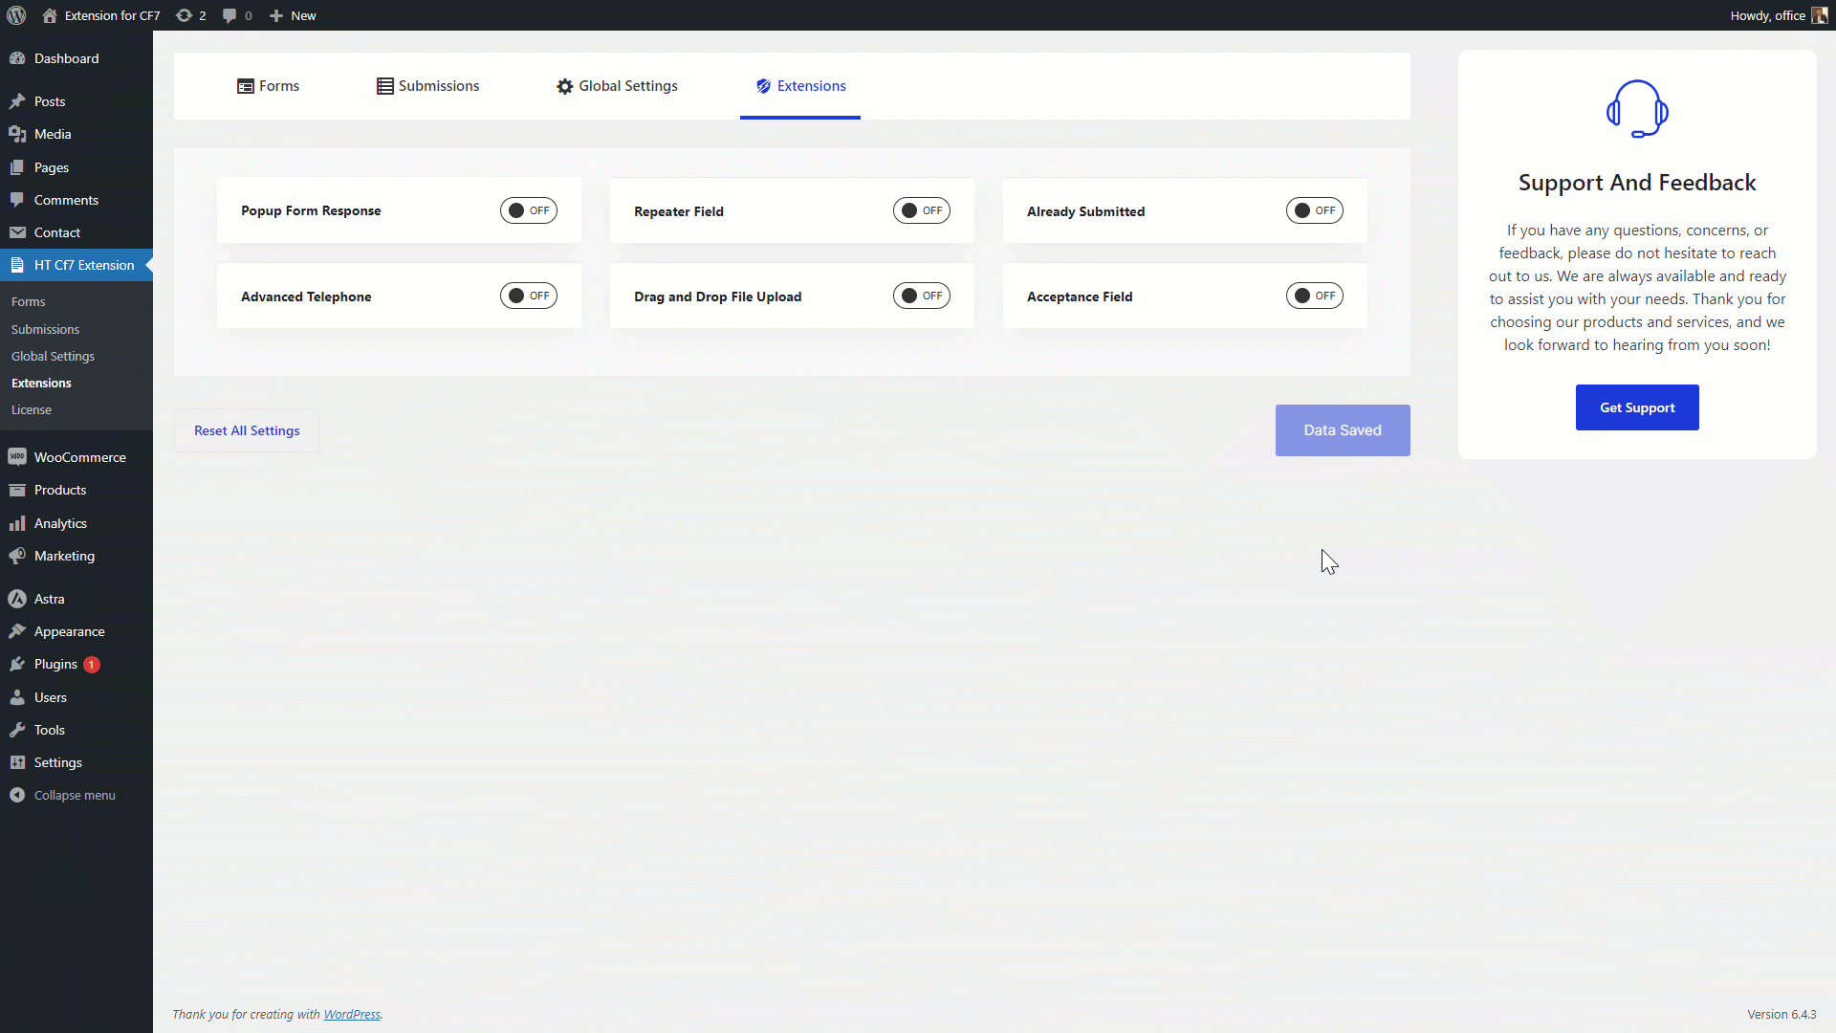The height and width of the screenshot is (1033, 1836).
Task: Click the Dashboard icon in sidebar
Action: point(17,58)
